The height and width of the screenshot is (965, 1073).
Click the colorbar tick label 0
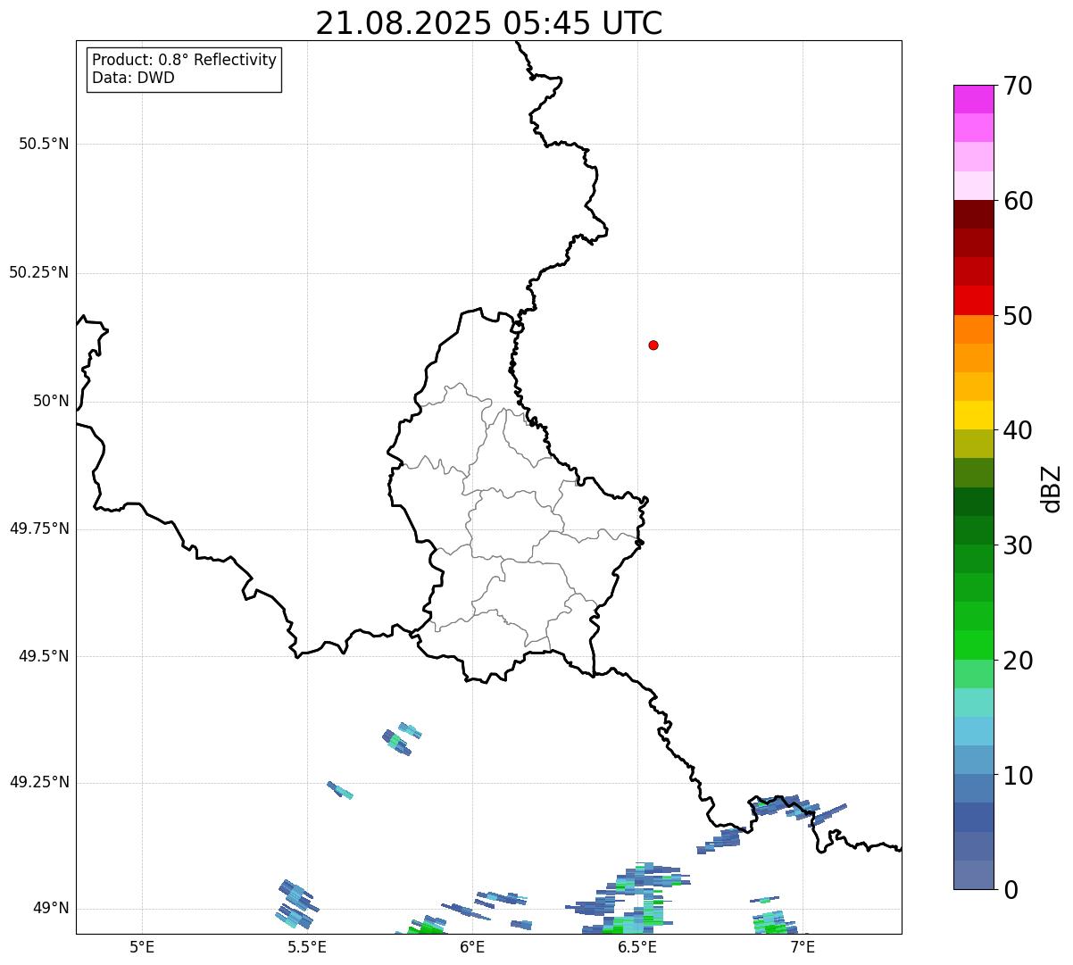[x=1011, y=890]
